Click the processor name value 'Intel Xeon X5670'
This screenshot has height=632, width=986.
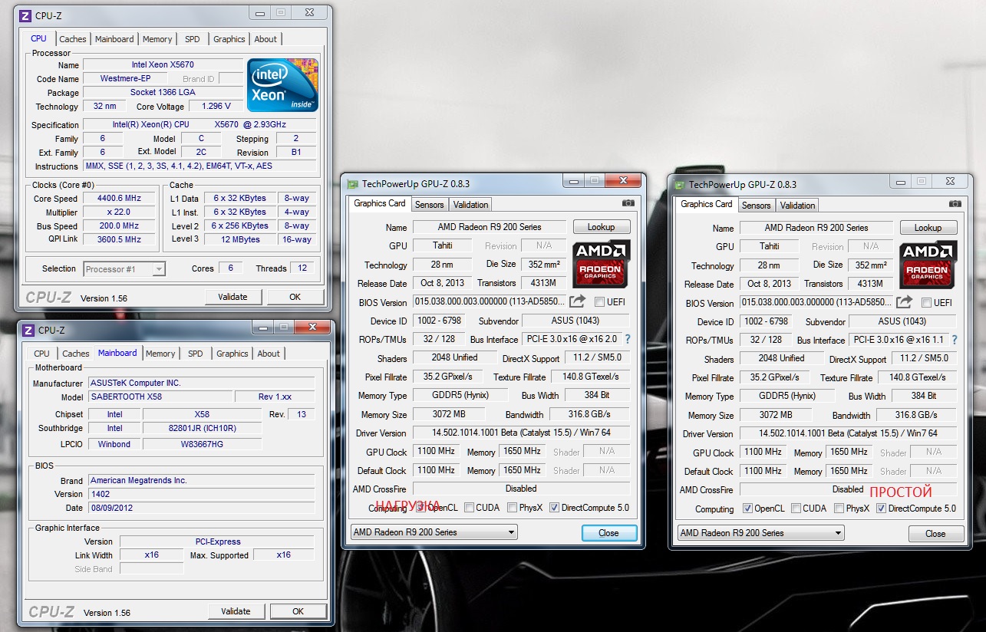pyautogui.click(x=163, y=65)
